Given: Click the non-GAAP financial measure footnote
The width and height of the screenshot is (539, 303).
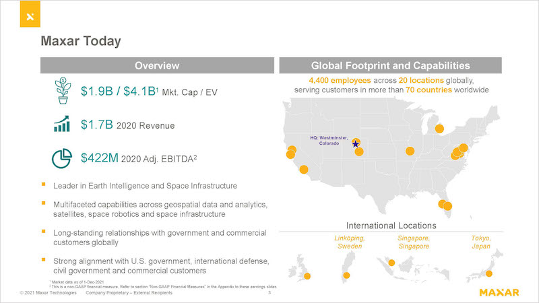Looking at the screenshot, I should tap(163, 287).
